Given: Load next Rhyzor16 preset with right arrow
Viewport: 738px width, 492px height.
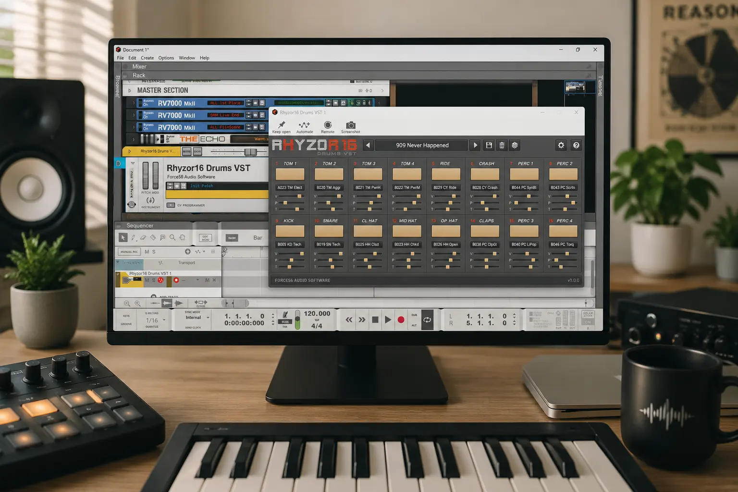Looking at the screenshot, I should pyautogui.click(x=475, y=145).
